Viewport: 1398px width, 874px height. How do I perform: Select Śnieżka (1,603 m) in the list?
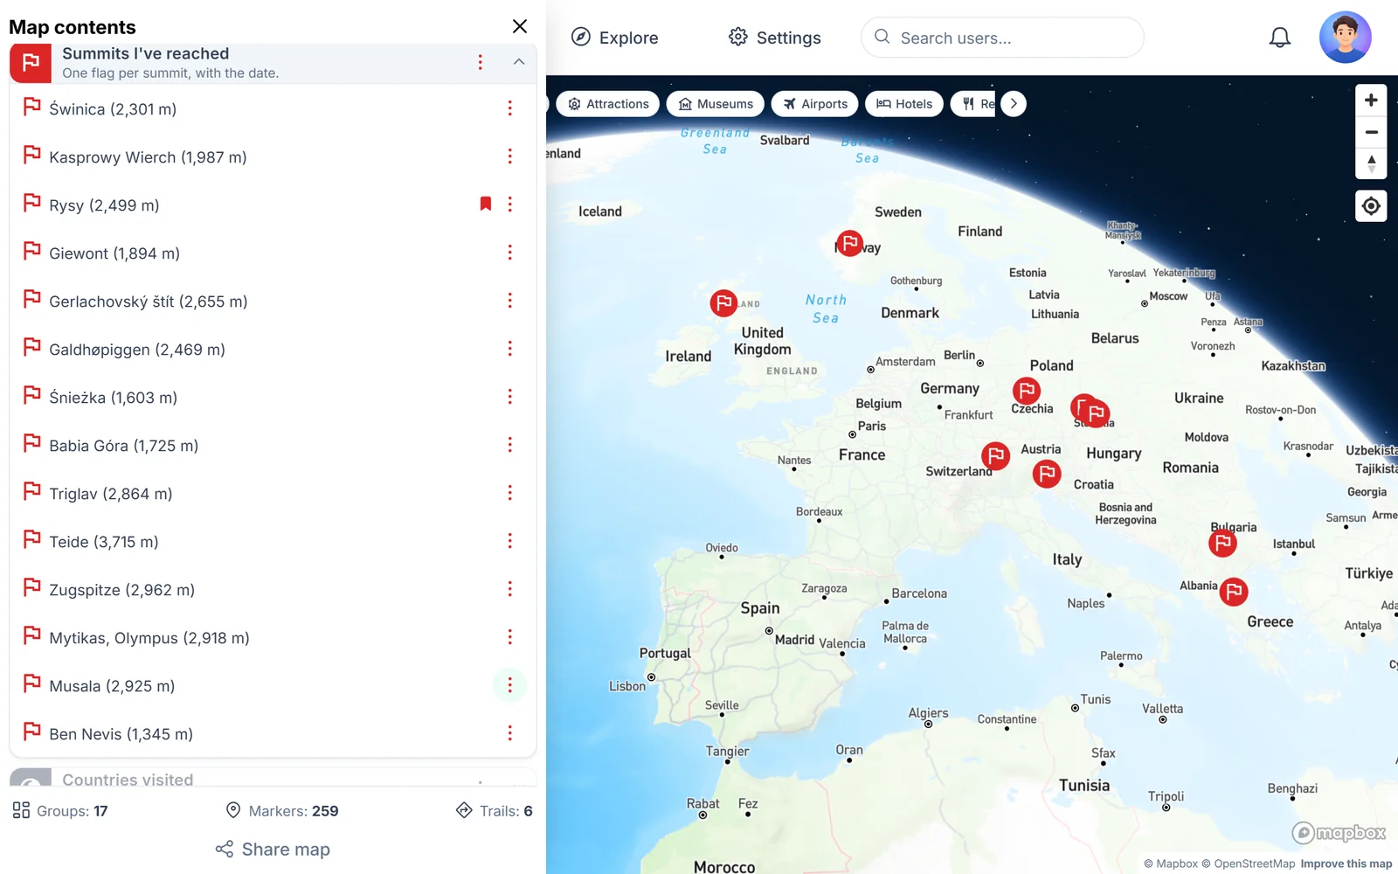(273, 397)
